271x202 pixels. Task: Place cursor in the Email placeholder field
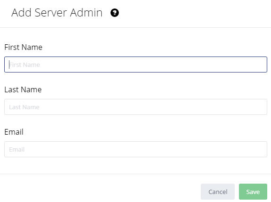tap(136, 149)
